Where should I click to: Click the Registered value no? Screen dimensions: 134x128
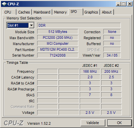click(x=112, y=38)
